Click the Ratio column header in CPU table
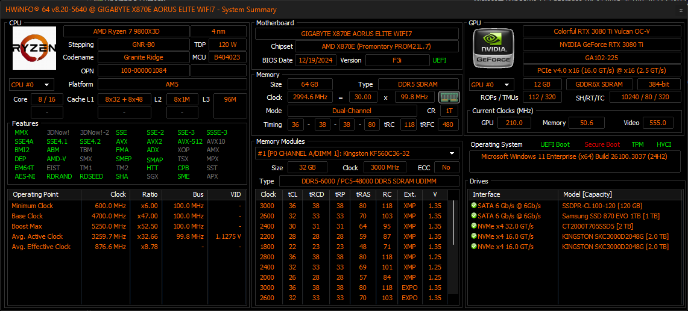 [x=145, y=194]
